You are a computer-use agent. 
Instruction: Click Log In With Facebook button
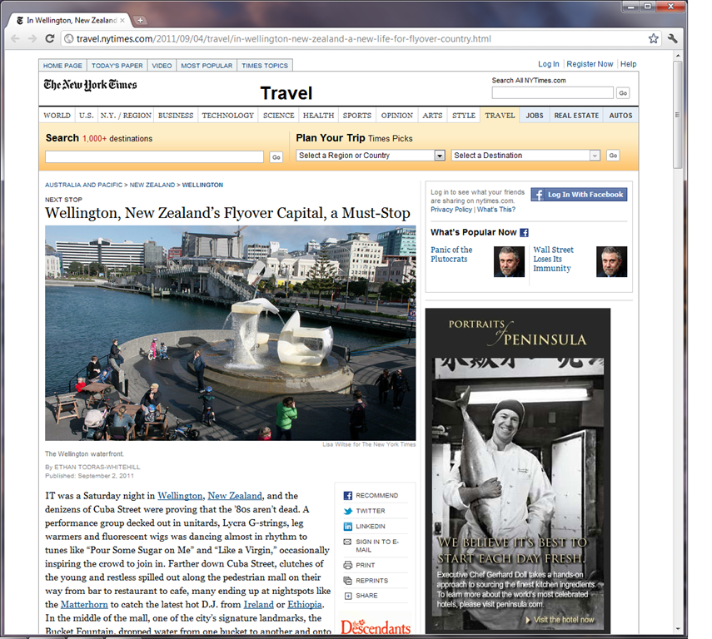point(579,195)
